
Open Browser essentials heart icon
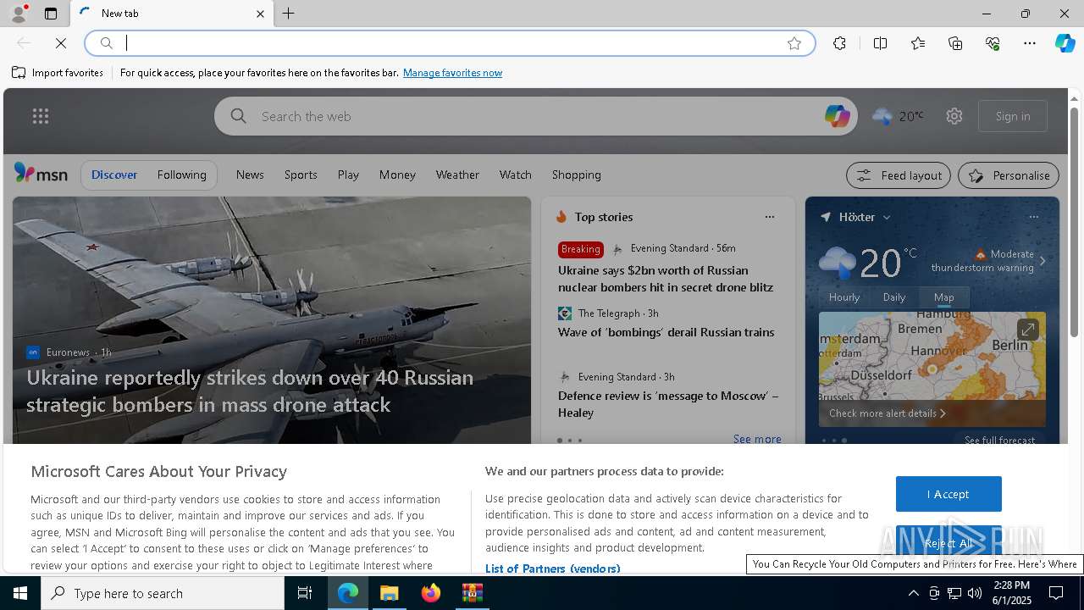coord(993,43)
